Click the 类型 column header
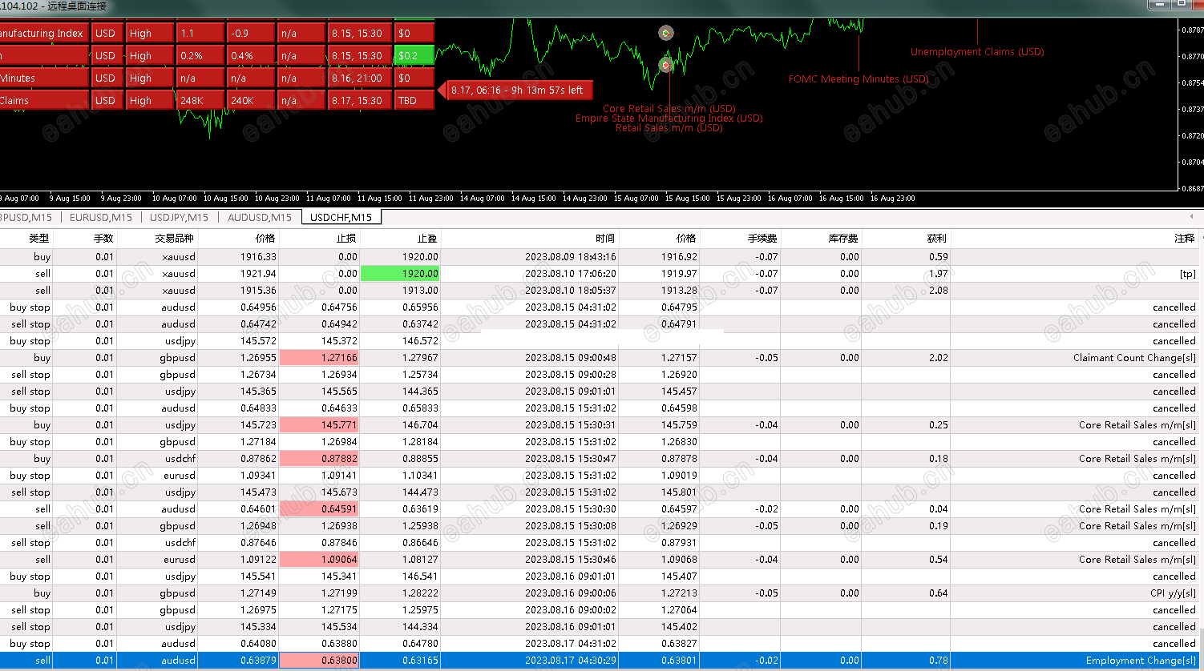1204x671 pixels. tap(38, 238)
